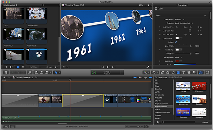Expand the Text Color parameter triangle
The width and height of the screenshot is (213, 130).
point(160,50)
